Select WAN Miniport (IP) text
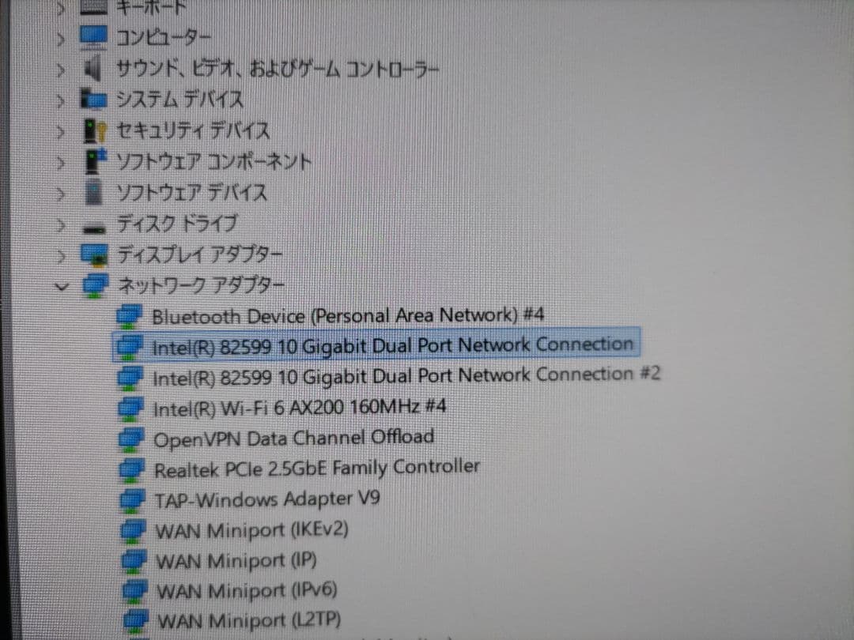Image resolution: width=854 pixels, height=640 pixels. (x=236, y=561)
